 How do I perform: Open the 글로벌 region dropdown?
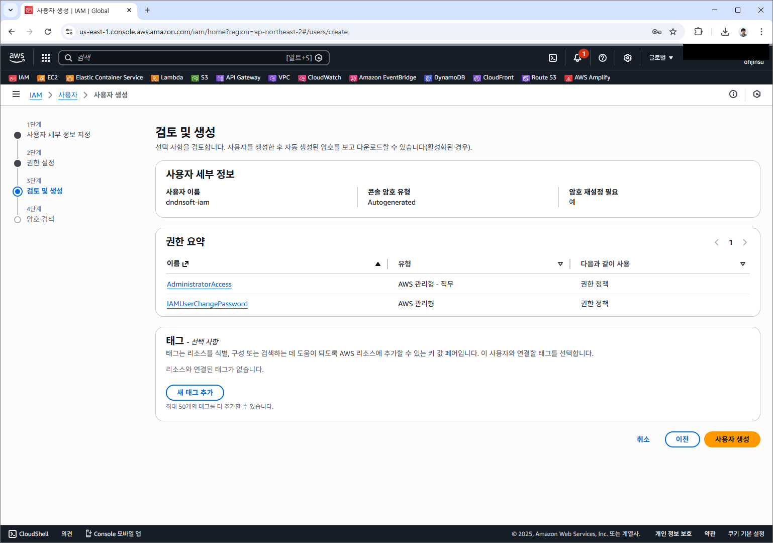(660, 57)
